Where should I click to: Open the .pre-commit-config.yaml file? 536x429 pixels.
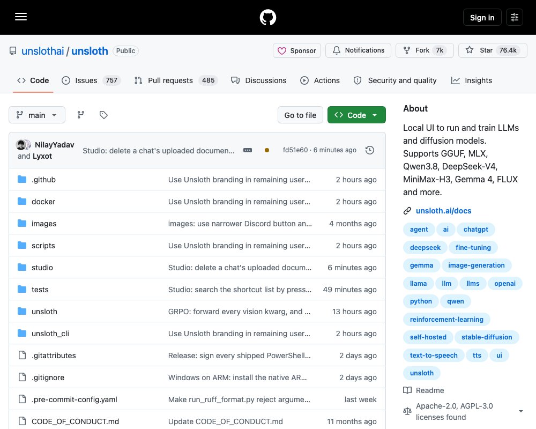click(x=74, y=399)
